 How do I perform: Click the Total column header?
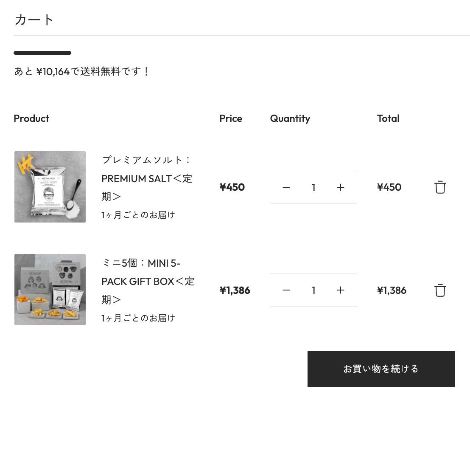[x=388, y=118]
